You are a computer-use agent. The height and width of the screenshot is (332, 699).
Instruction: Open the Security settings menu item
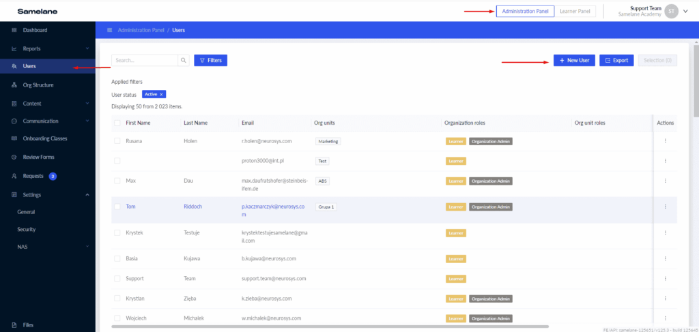27,230
